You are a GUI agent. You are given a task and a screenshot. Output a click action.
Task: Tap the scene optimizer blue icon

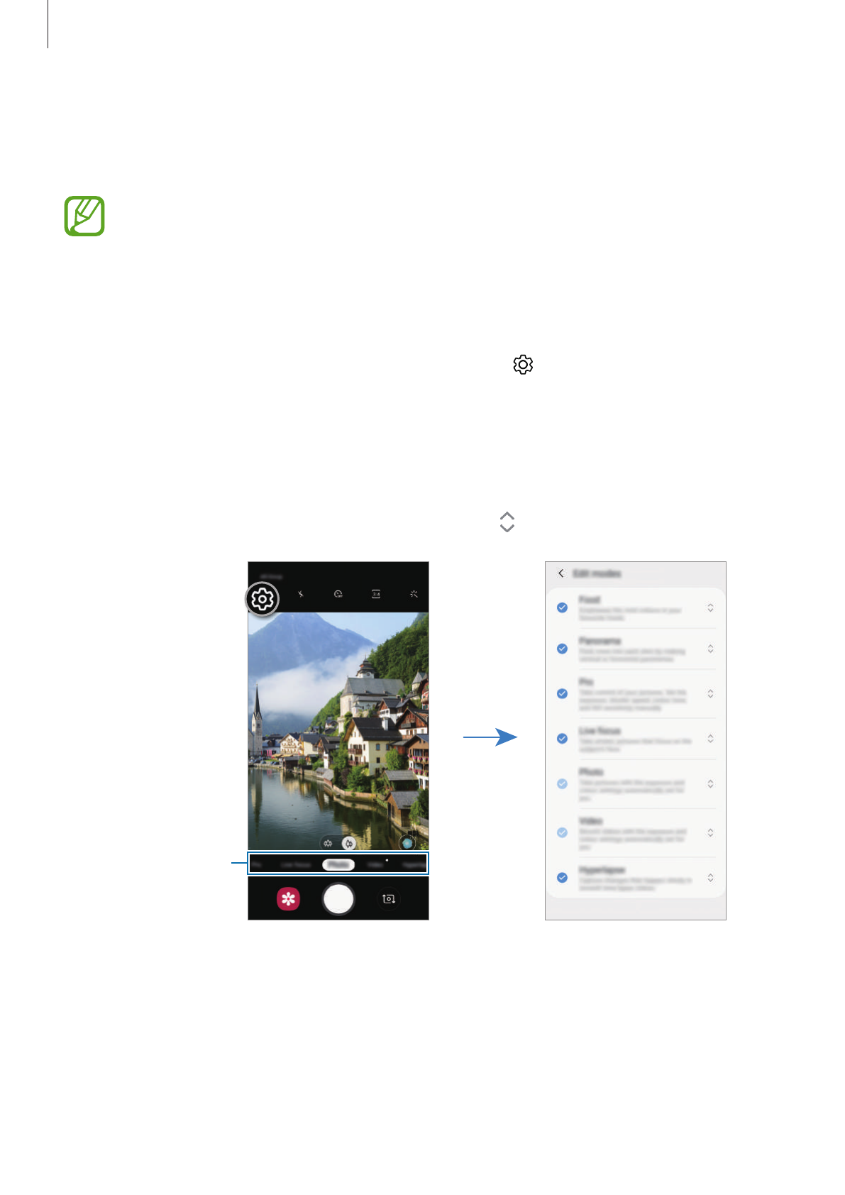point(407,843)
